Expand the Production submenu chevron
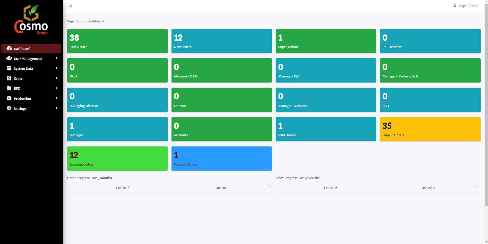488x244 pixels. tap(56, 98)
